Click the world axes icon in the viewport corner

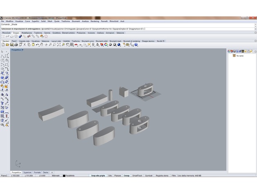(x=18, y=164)
